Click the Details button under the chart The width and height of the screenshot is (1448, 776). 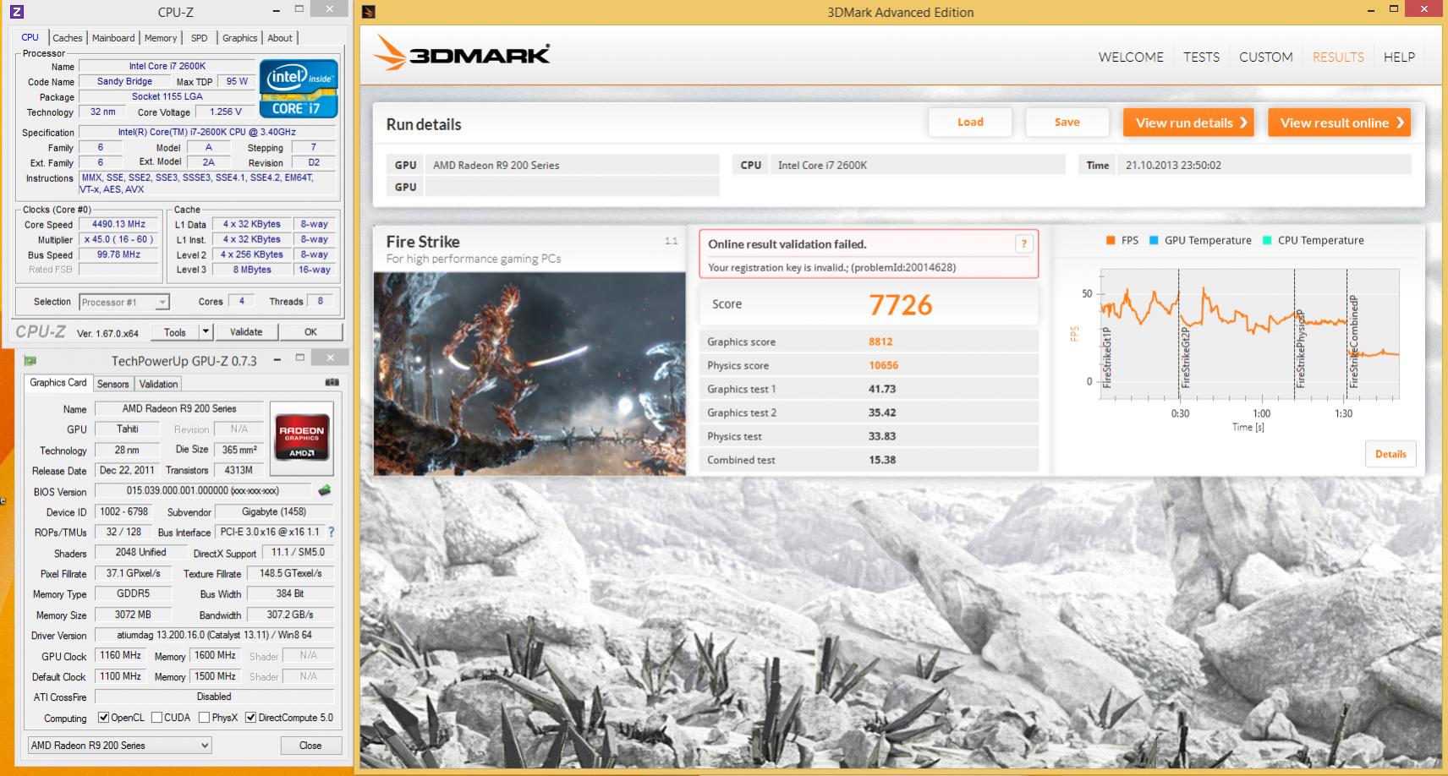pyautogui.click(x=1390, y=454)
